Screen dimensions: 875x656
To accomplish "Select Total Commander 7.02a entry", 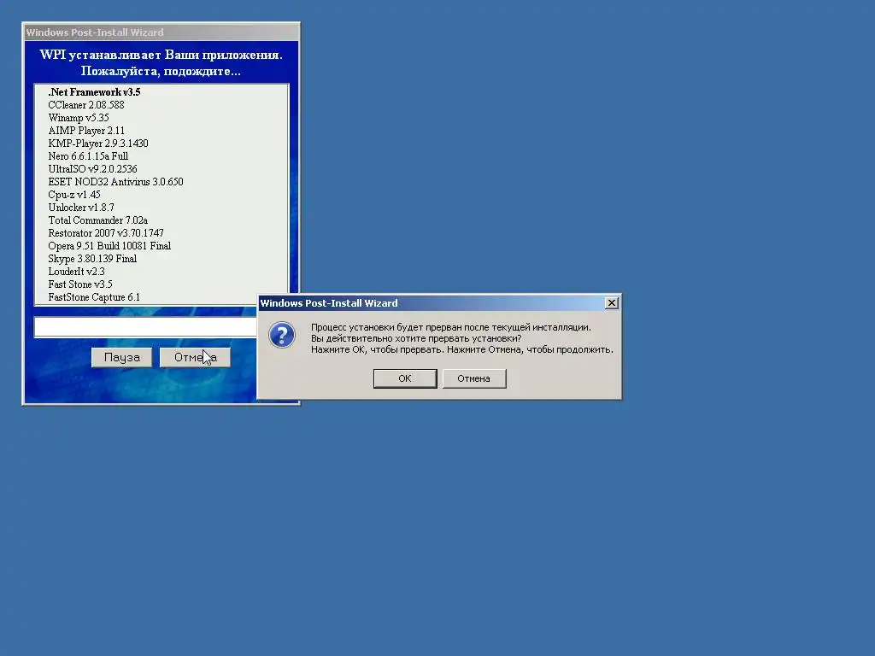I will tap(97, 220).
